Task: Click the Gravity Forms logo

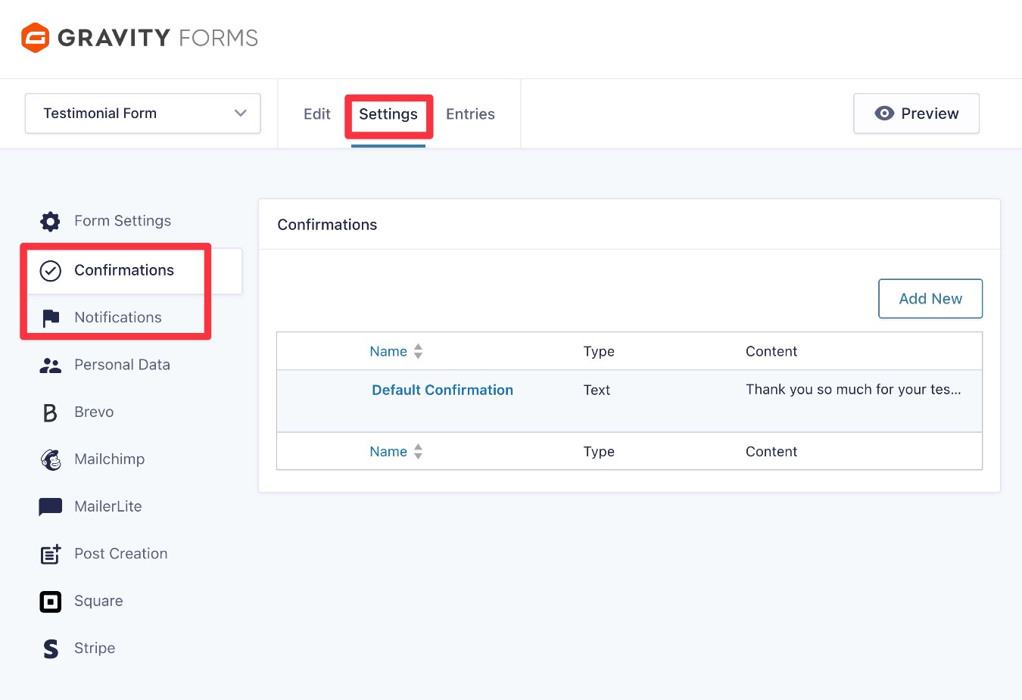Action: 139,38
